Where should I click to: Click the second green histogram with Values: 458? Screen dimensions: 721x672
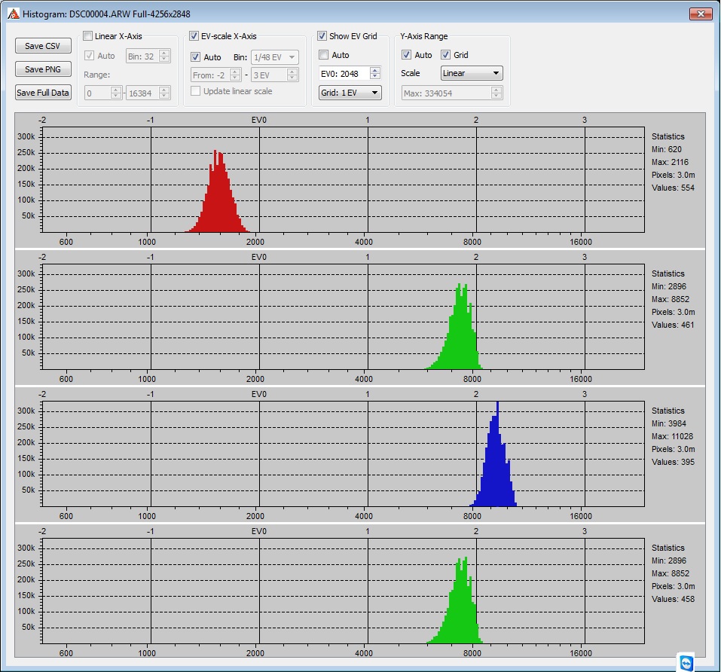tap(457, 602)
